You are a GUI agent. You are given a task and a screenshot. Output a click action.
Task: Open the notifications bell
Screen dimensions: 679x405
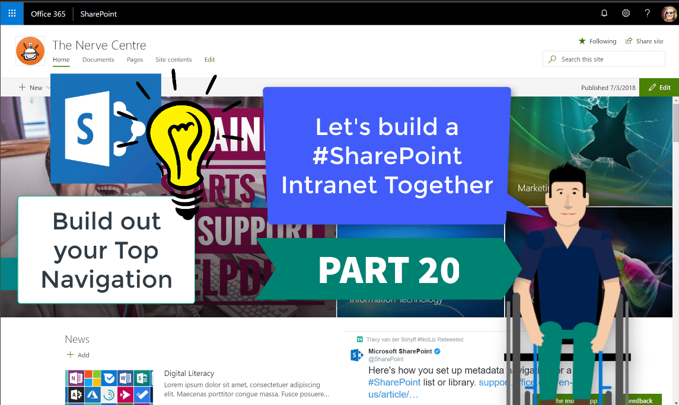tap(604, 13)
